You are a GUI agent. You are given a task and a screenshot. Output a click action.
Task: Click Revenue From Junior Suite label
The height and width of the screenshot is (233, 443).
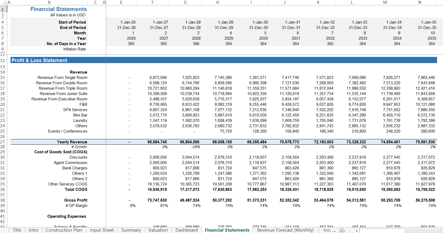coord(63,94)
